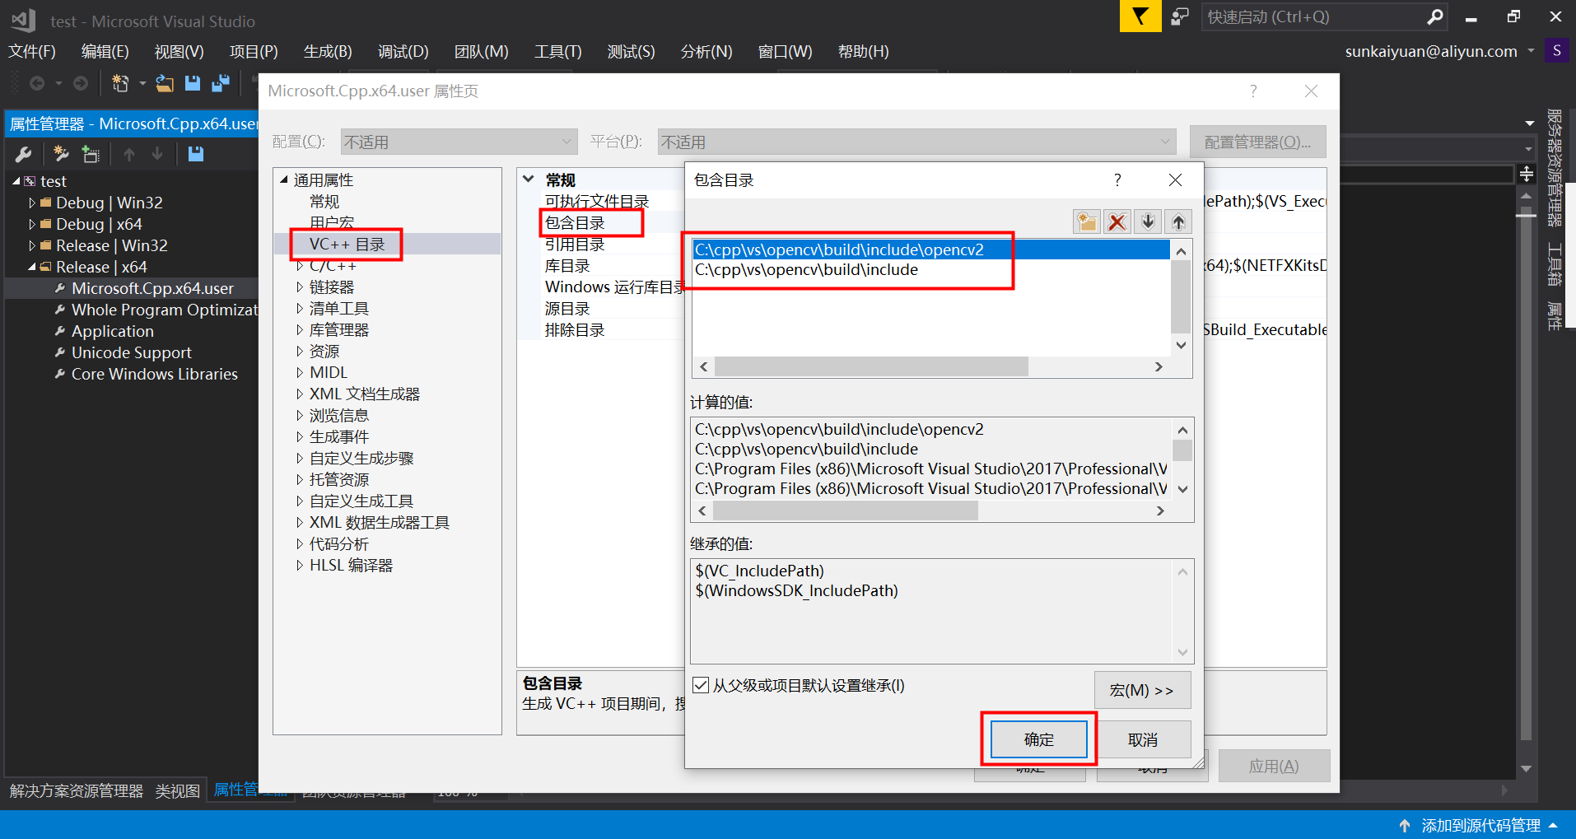Click vertical scrollbar of include path list
The width and height of the screenshot is (1576, 839).
point(1181,297)
